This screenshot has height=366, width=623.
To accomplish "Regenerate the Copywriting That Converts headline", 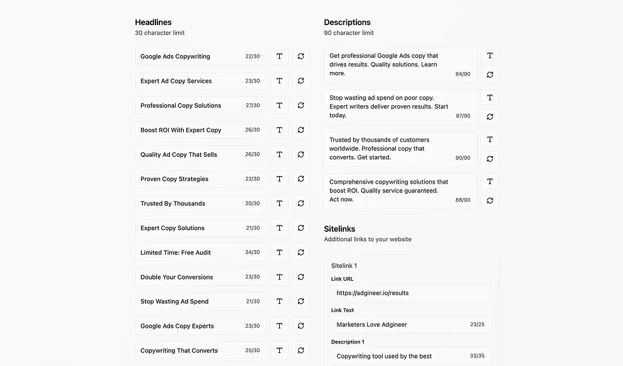I will point(301,350).
